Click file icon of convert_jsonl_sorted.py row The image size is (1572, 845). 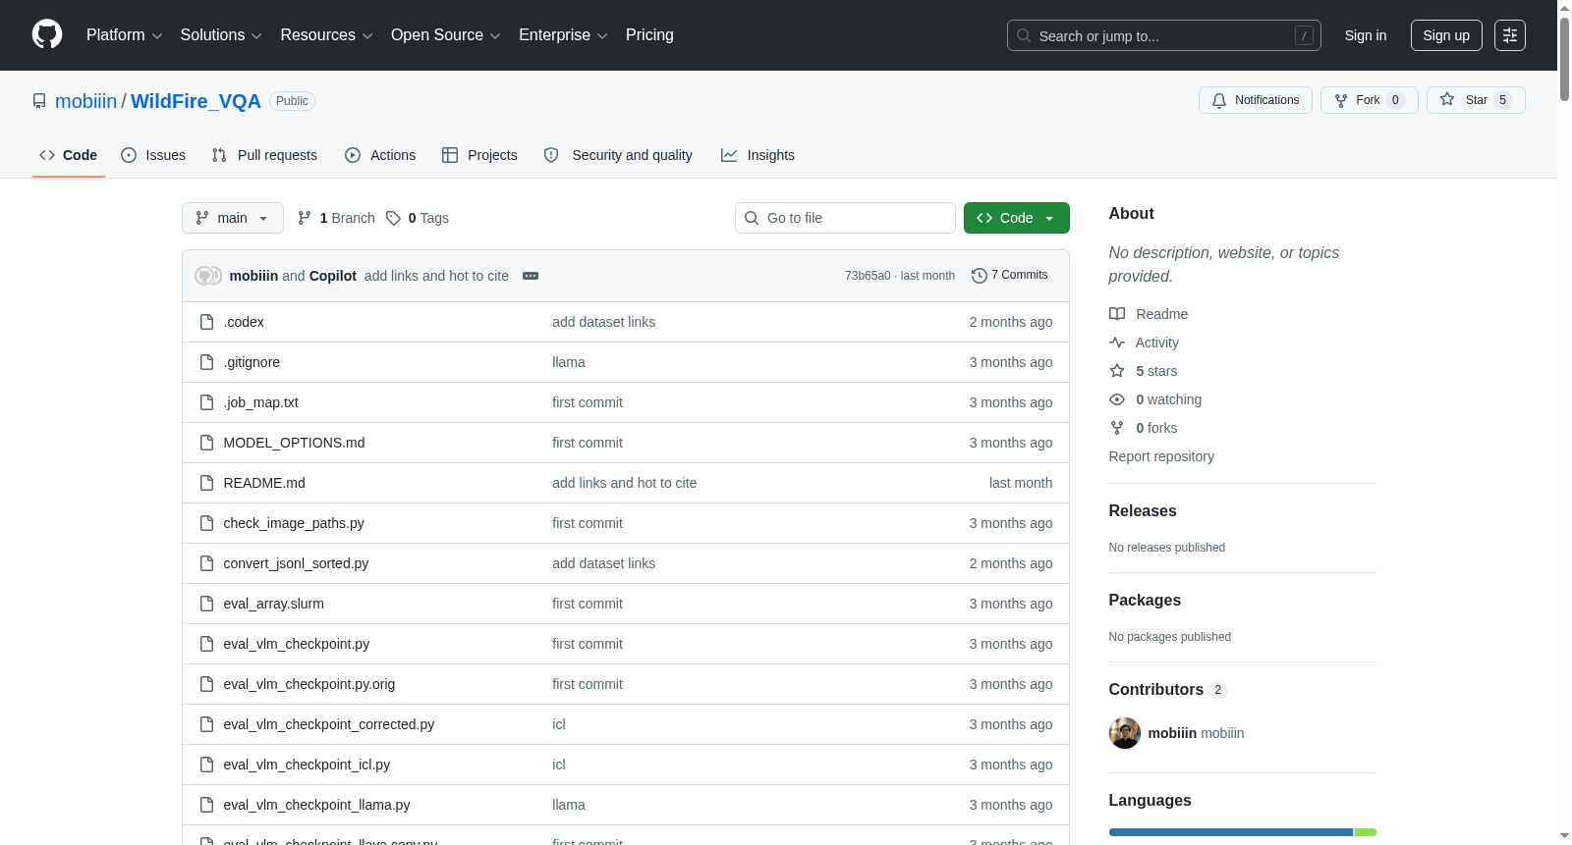(206, 563)
